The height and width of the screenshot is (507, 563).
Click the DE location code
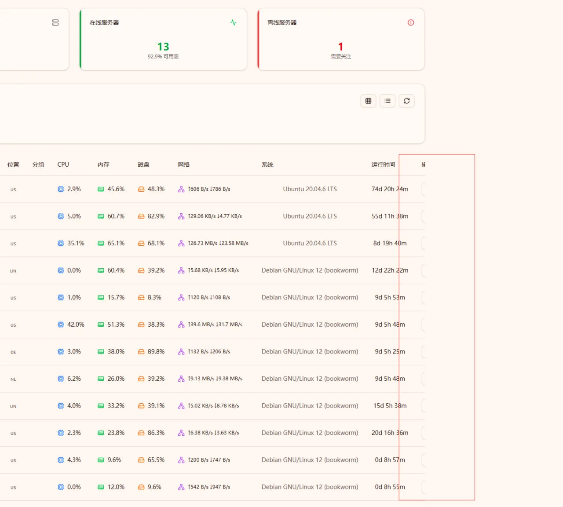point(13,352)
